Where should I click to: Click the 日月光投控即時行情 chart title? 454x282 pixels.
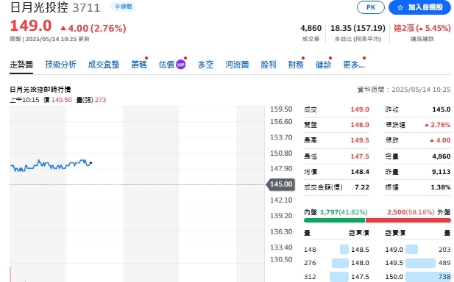[x=40, y=90]
